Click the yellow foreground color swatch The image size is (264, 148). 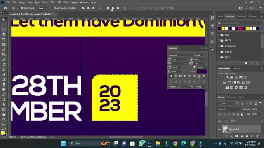pyautogui.click(x=2, y=133)
